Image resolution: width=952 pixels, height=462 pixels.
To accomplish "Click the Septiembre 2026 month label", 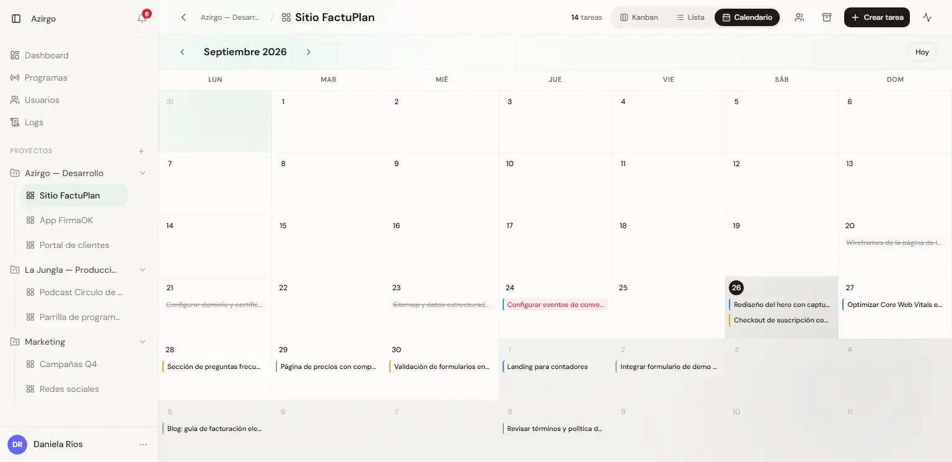I will coord(245,52).
